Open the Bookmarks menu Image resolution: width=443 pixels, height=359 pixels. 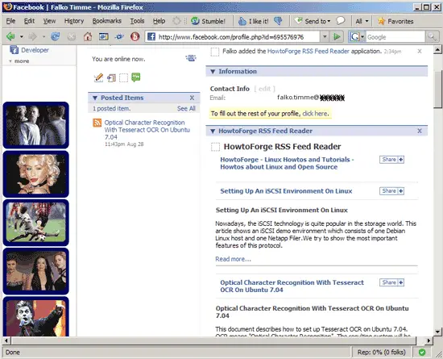tap(107, 21)
